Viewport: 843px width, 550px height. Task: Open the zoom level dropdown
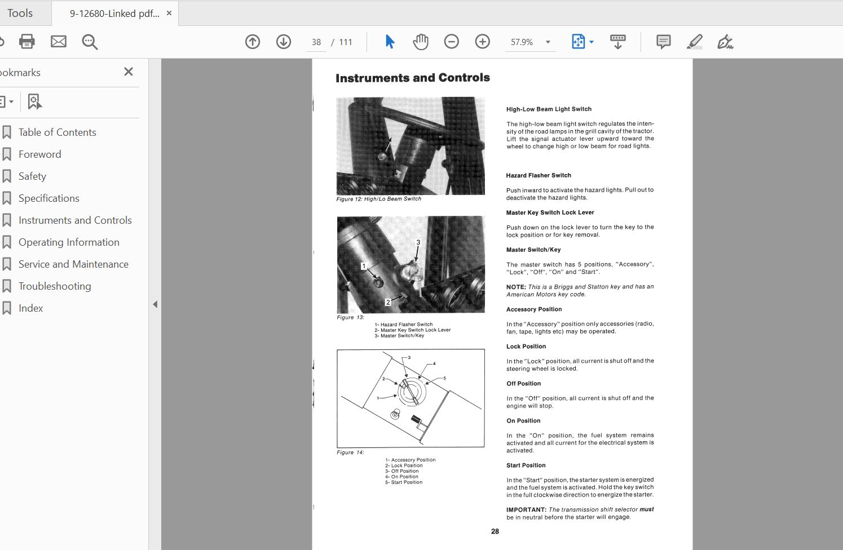546,42
